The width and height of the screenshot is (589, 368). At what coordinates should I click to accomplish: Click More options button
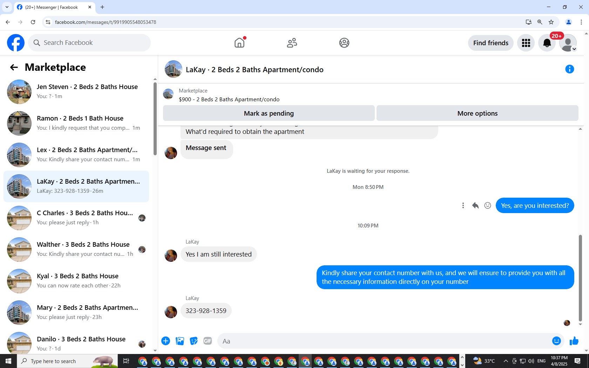coord(478,113)
